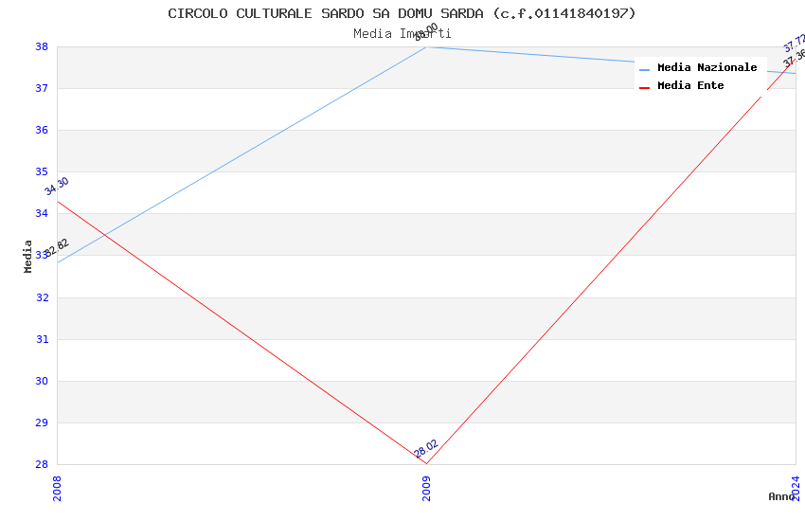The height and width of the screenshot is (521, 805).
Task: Click the y-axis tick value 38
Action: coord(42,46)
